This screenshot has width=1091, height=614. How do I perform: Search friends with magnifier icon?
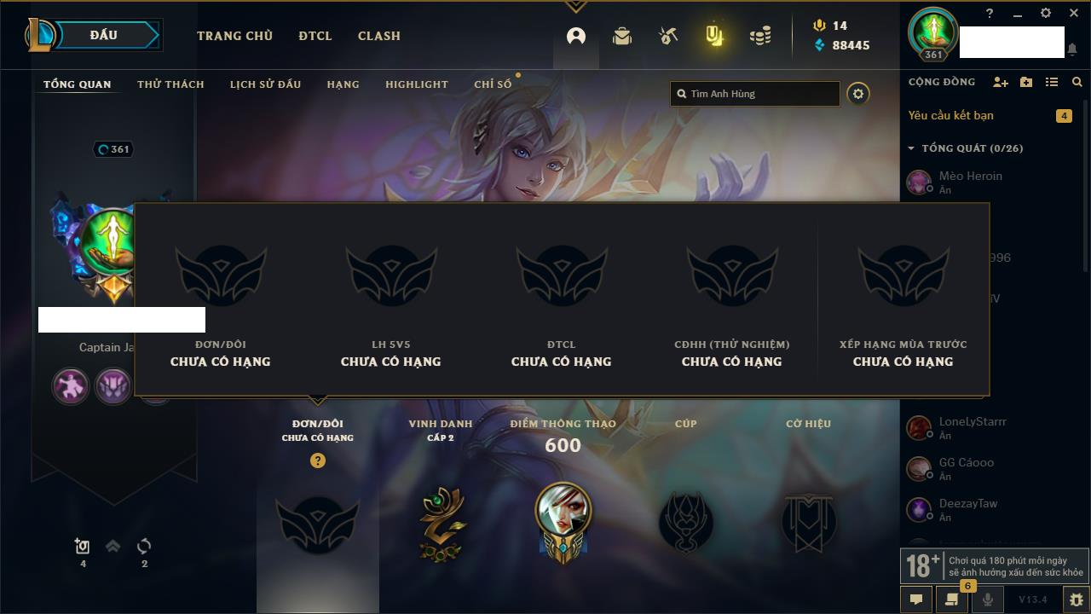[x=1077, y=82]
